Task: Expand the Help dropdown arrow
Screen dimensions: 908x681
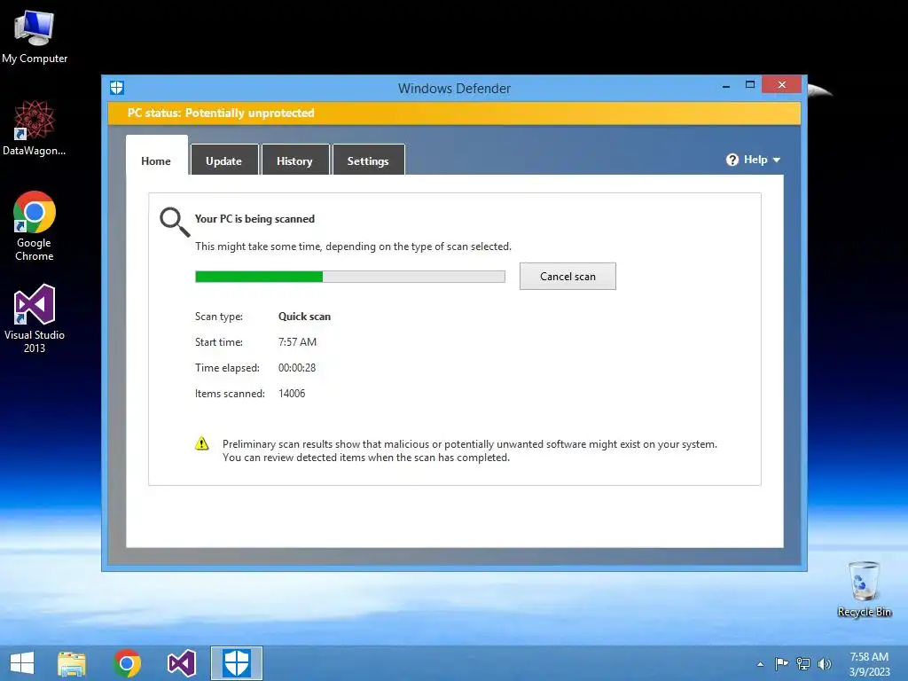Action: (x=777, y=160)
